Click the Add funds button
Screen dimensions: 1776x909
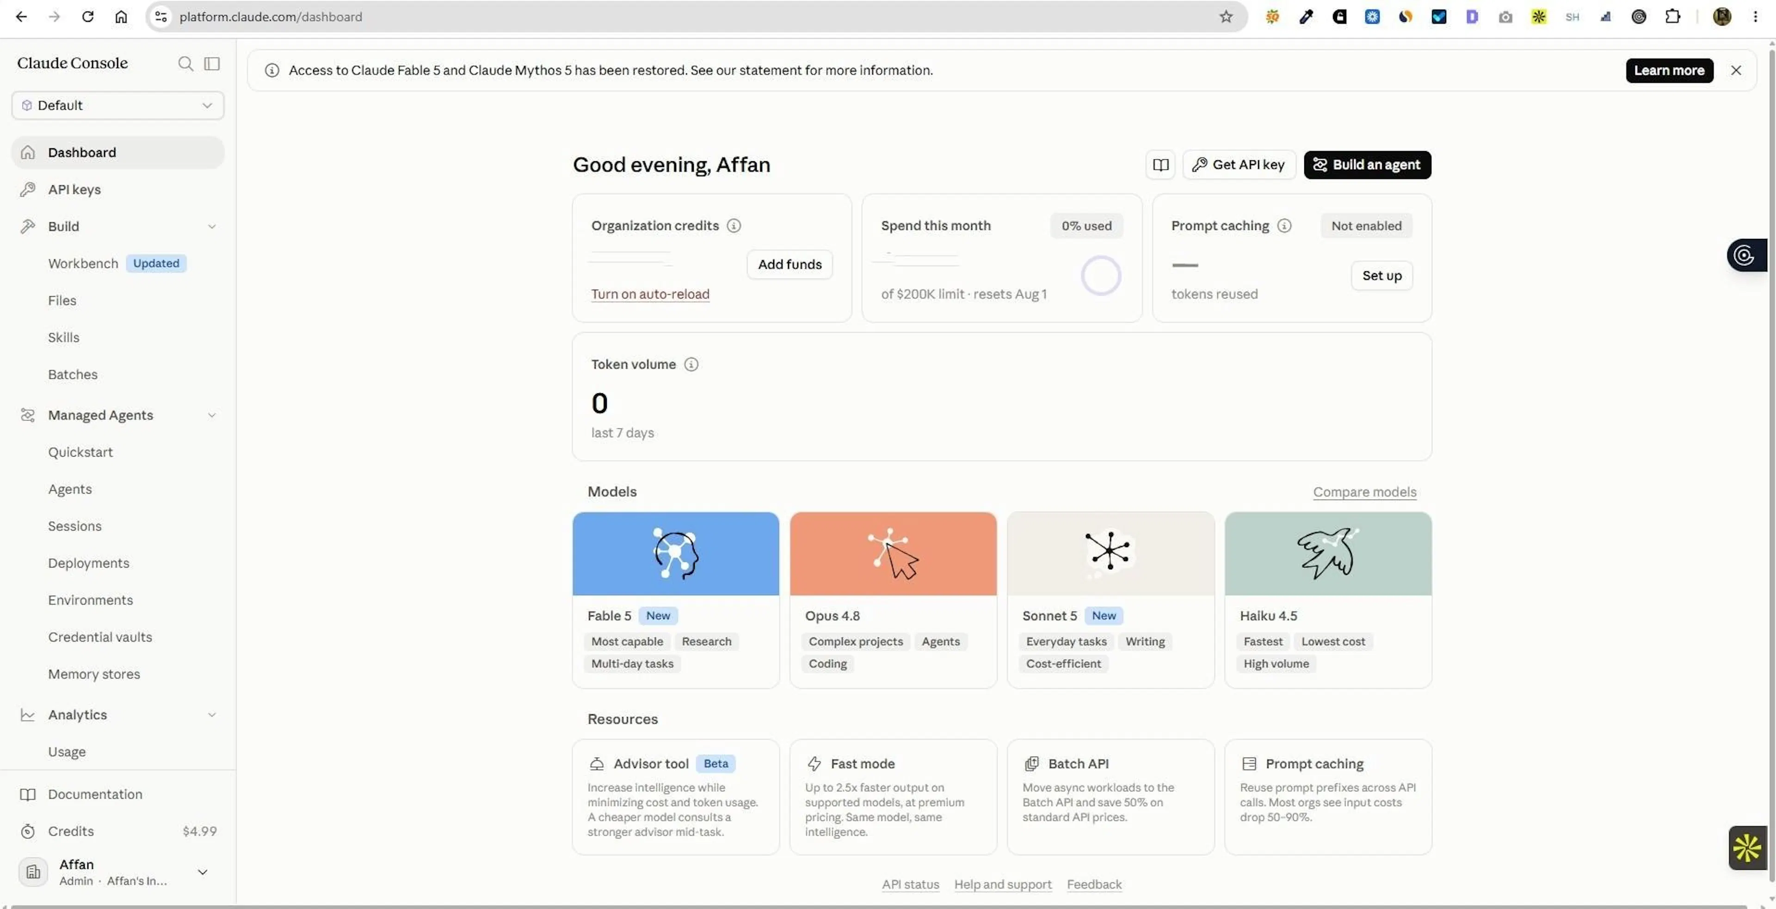[789, 264]
